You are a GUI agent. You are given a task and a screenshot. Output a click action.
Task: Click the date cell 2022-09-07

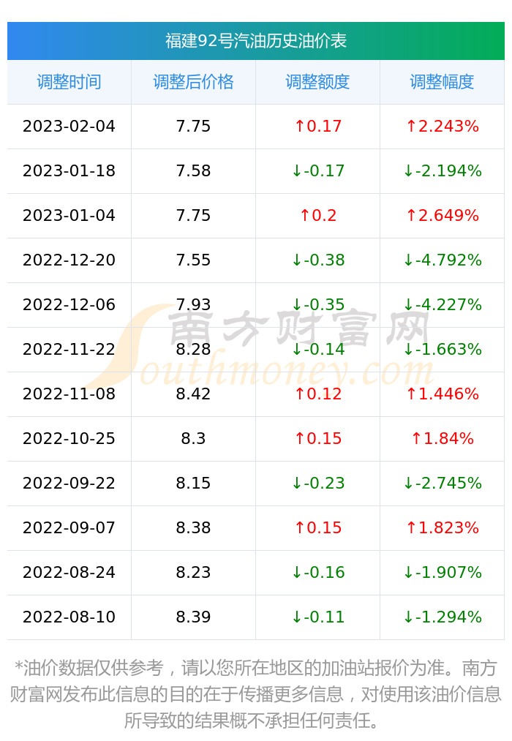pyautogui.click(x=69, y=527)
